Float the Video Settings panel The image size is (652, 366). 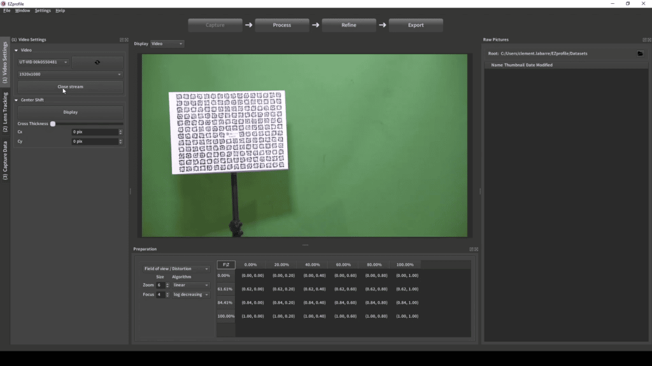tap(122, 40)
